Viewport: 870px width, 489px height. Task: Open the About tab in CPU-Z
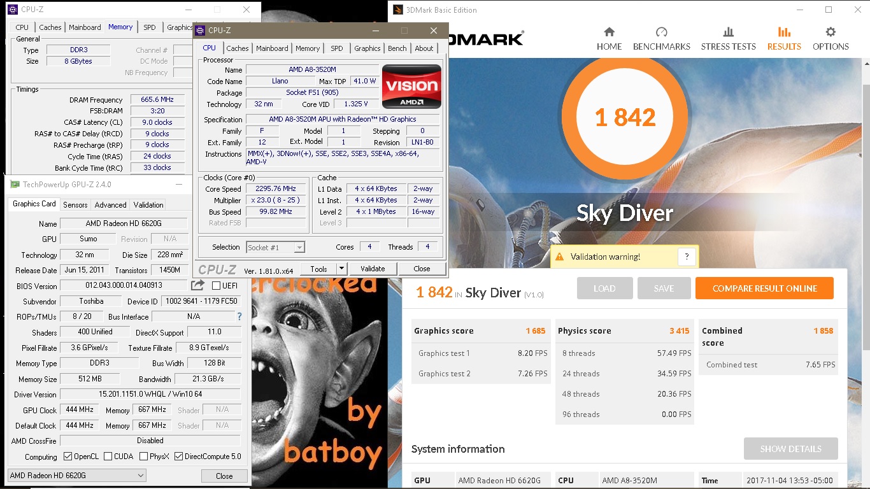[x=424, y=48]
